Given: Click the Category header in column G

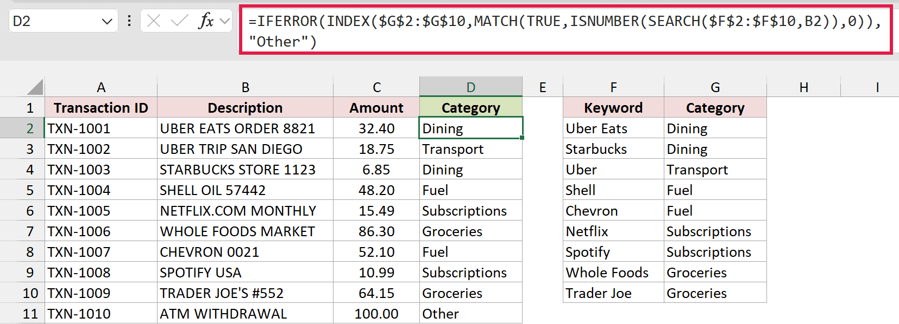Looking at the screenshot, I should point(715,108).
